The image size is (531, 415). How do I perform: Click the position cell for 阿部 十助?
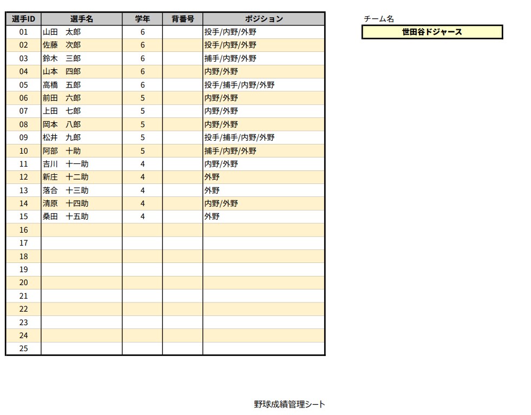pos(264,151)
